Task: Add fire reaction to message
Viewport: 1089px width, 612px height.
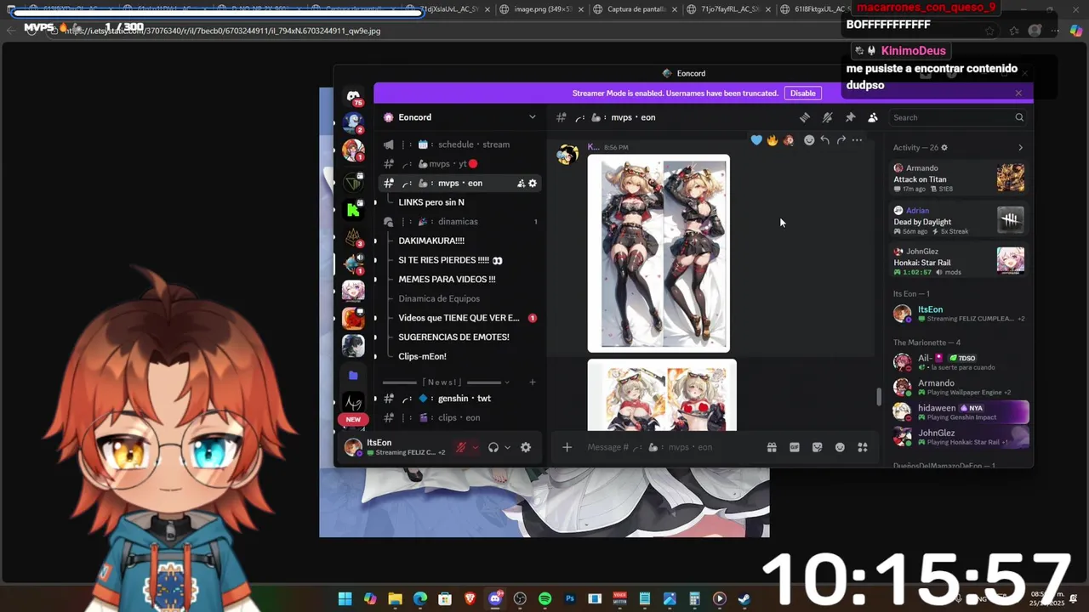Action: click(773, 140)
